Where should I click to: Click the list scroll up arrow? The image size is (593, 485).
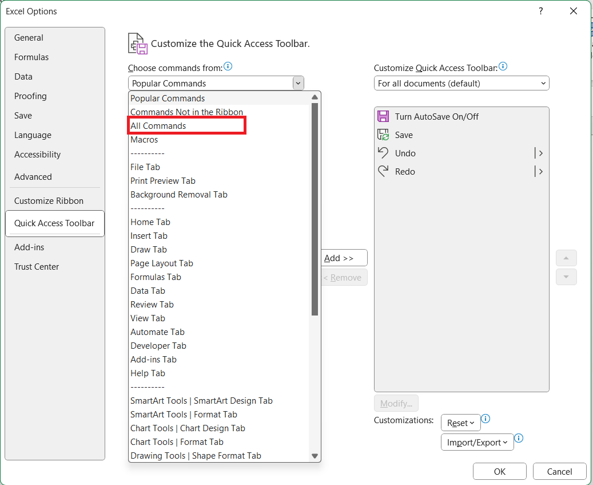[315, 97]
